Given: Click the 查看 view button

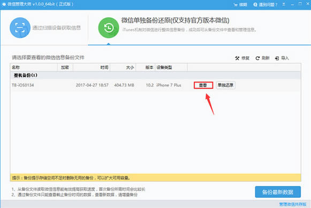Looking at the screenshot, I should 203,85.
